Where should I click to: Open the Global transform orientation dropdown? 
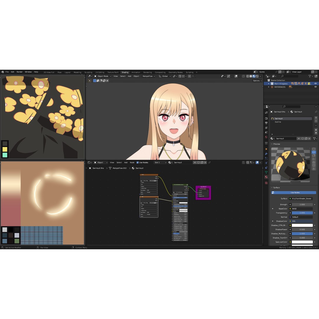coord(165,76)
